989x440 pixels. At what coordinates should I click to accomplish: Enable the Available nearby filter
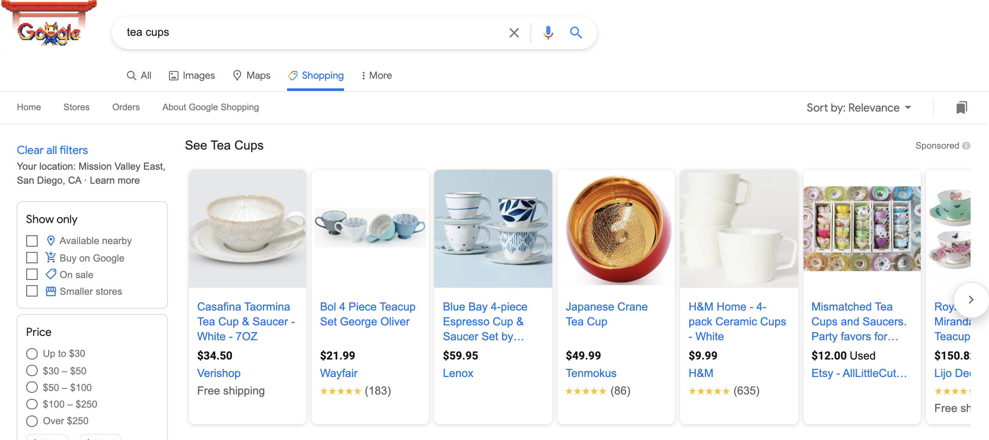coord(32,241)
